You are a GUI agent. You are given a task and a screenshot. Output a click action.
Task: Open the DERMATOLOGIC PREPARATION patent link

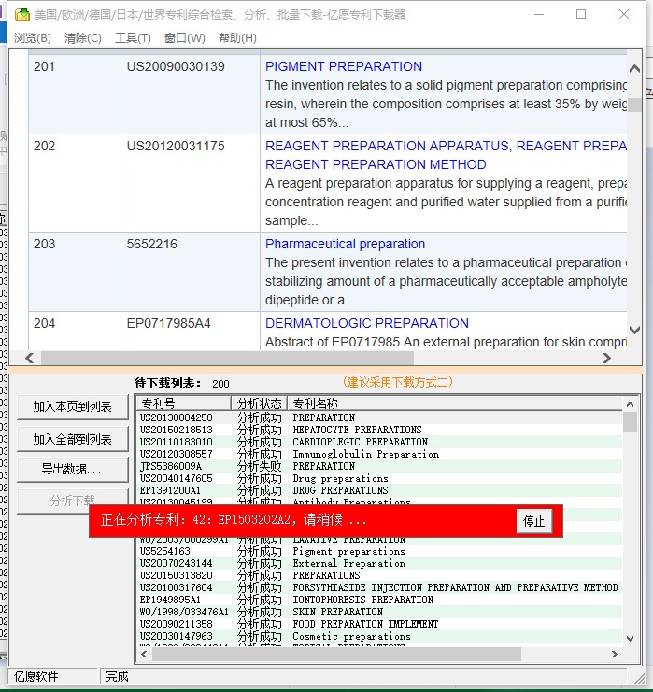point(367,323)
